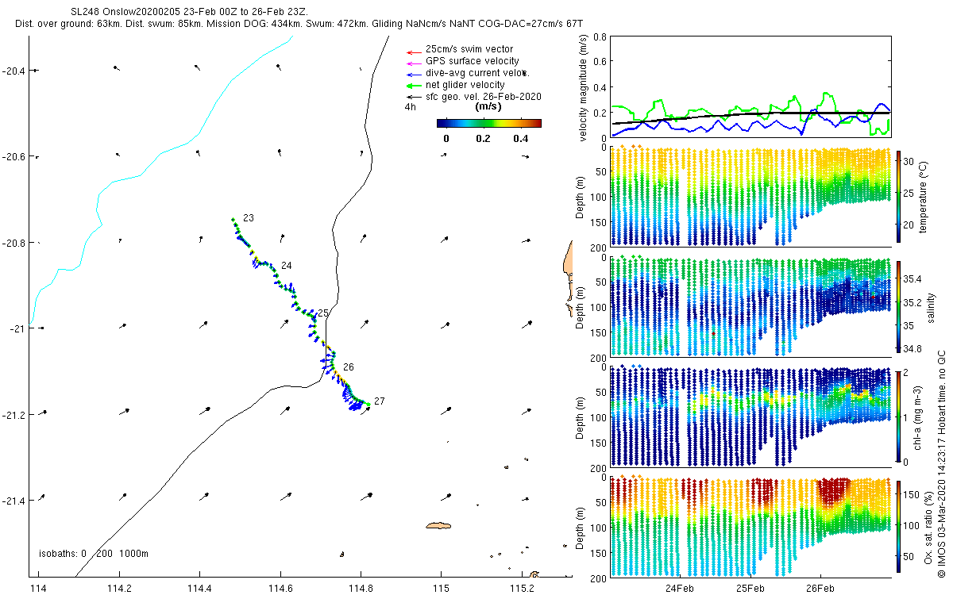Click the Ox. sat. ratio colorbar
This screenshot has height=595, width=953.
click(x=898, y=527)
